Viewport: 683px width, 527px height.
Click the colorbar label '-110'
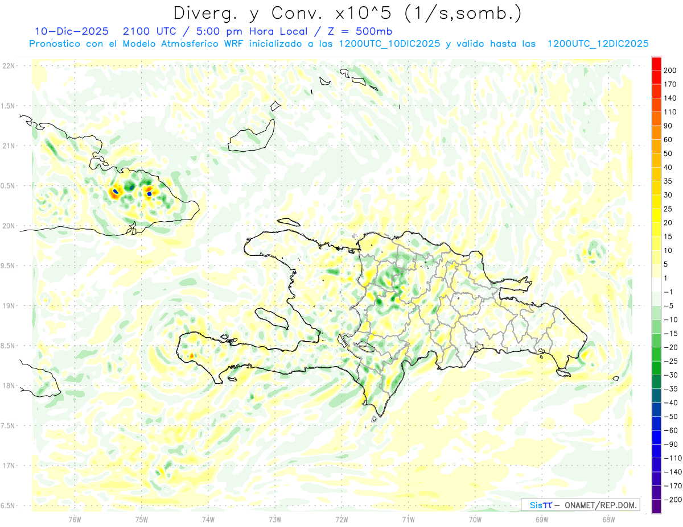pos(672,458)
